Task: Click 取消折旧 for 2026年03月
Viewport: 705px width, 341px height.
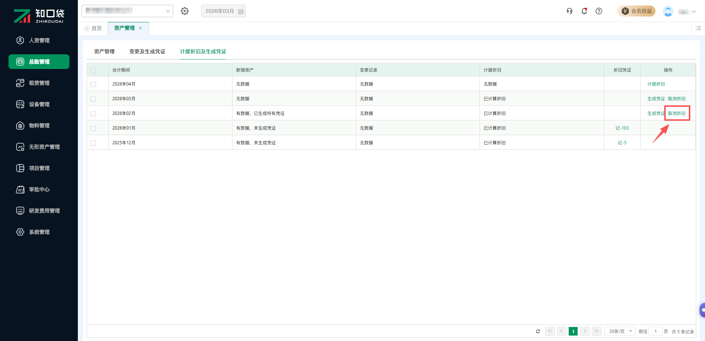Action: click(677, 99)
